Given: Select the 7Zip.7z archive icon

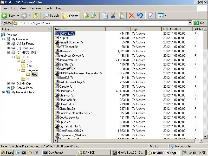Looking at the screenshot, I should point(57,38).
